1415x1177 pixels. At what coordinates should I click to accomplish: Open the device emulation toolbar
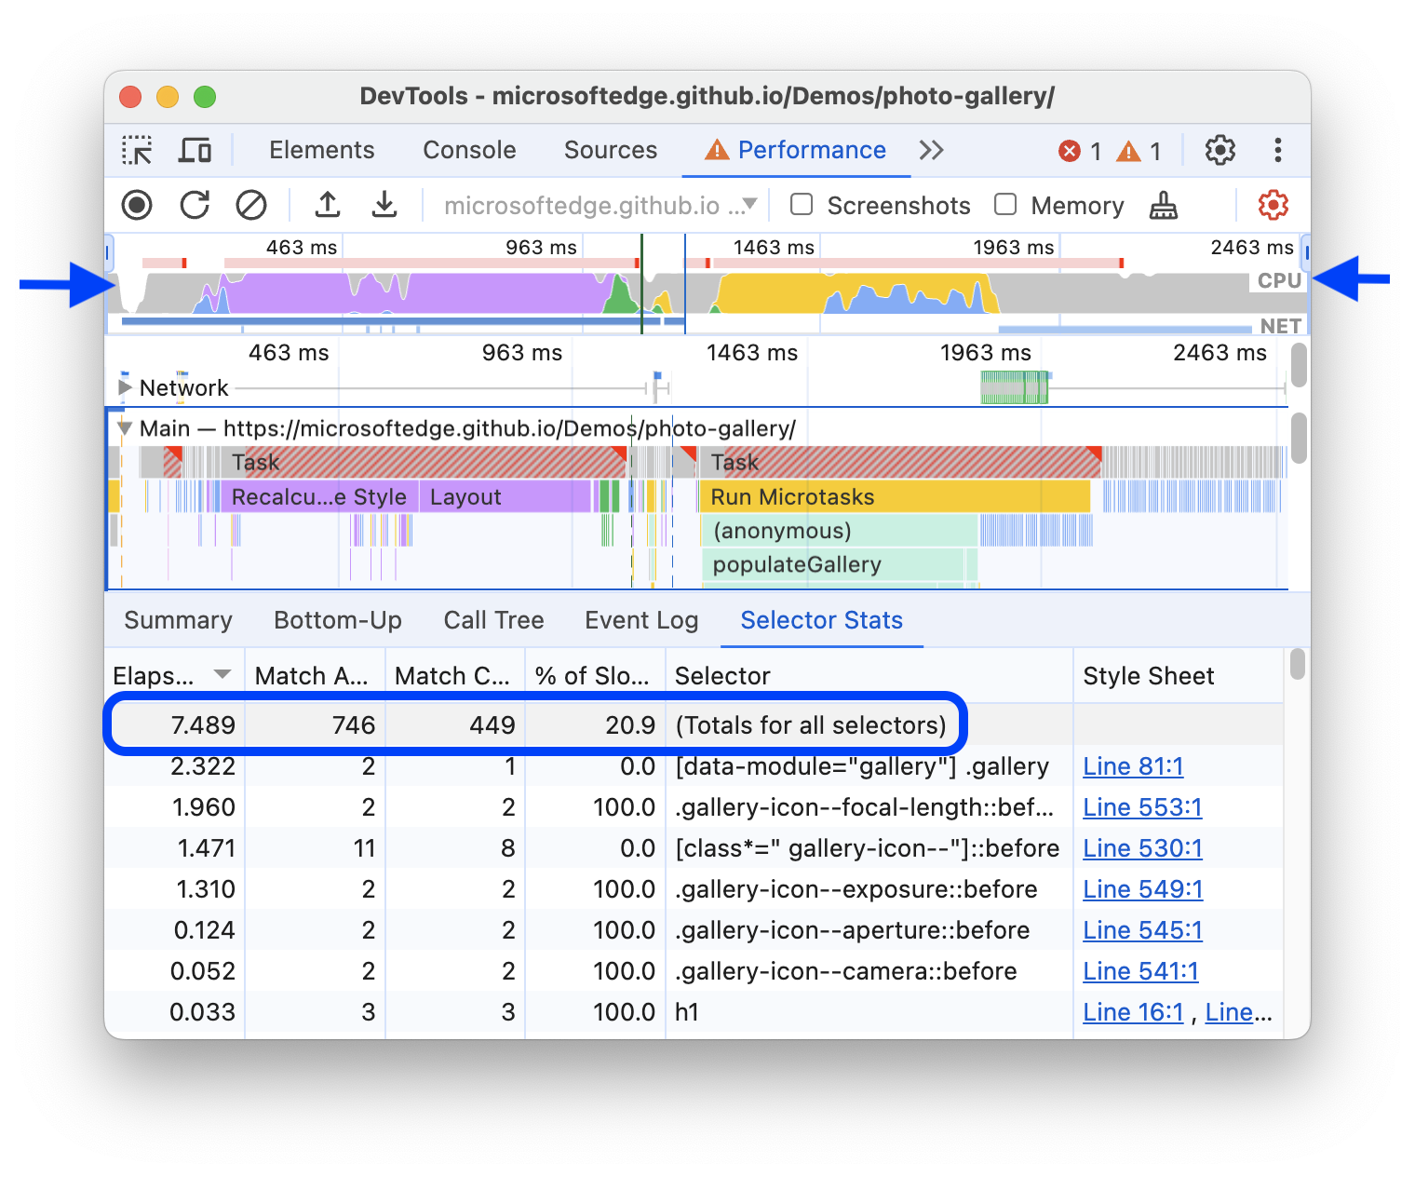tap(195, 150)
